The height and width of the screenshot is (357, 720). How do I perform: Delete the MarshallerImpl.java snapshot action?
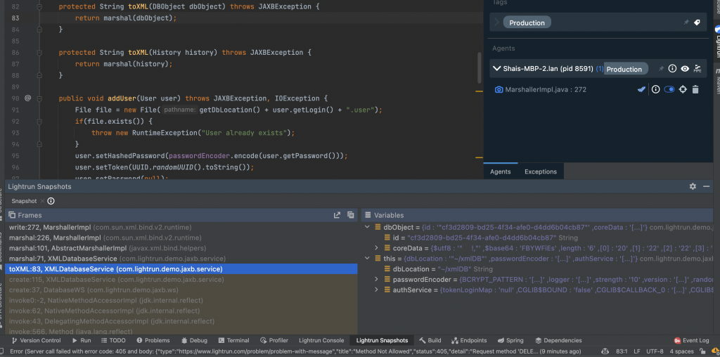pos(695,90)
